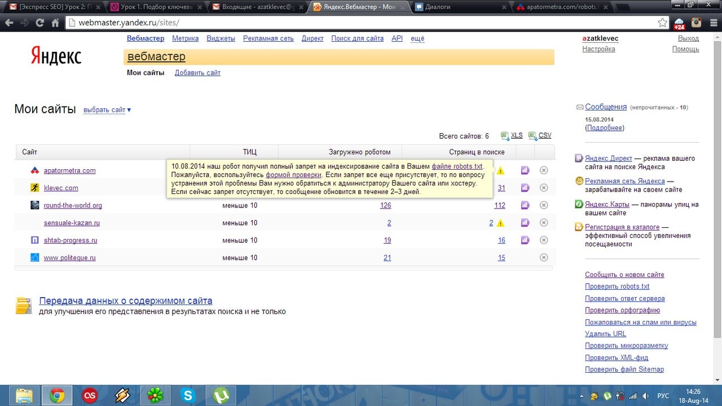Screen dimensions: 722x406
Task: Open the Проверить файл Sitemap link
Action: click(x=624, y=369)
